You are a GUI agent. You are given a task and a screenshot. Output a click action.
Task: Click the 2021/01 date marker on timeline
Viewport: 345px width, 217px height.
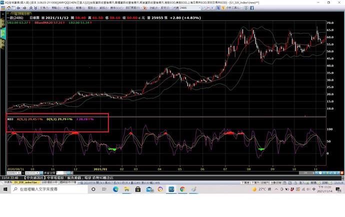101,169
